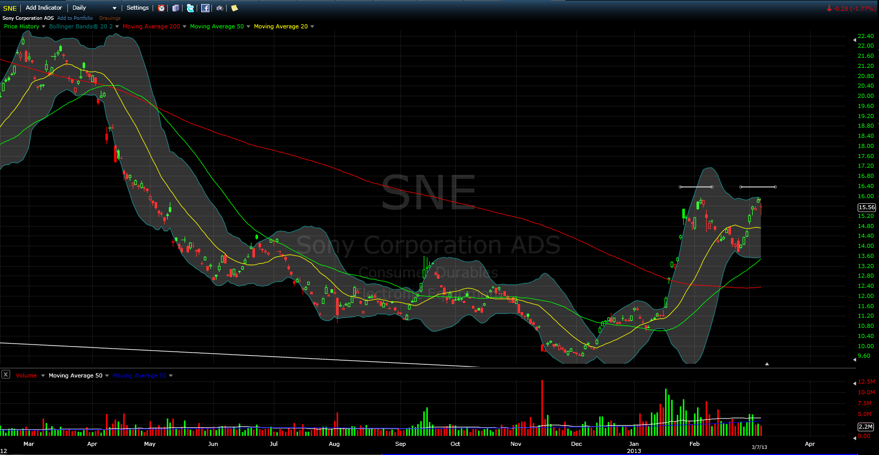The width and height of the screenshot is (879, 455).
Task: Expand green Moving Average 50 dropdown arrow
Action: tap(248, 27)
